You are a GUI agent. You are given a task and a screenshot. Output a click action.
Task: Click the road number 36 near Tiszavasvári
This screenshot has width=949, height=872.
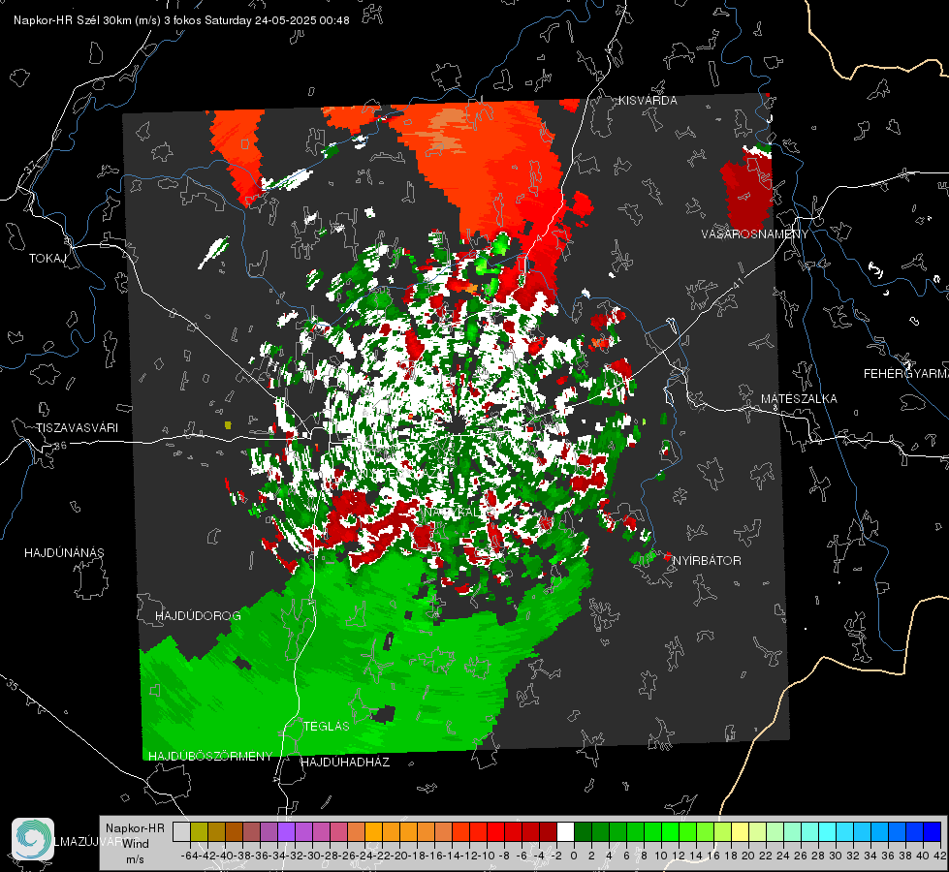click(x=60, y=446)
